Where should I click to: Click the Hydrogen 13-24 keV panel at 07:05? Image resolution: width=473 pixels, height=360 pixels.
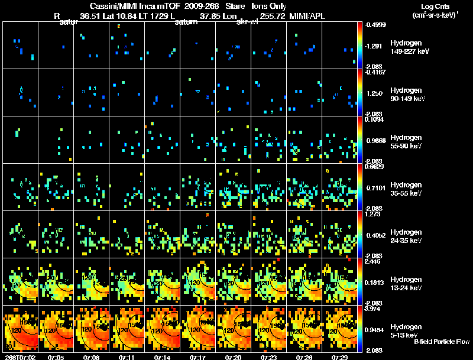tap(56, 281)
